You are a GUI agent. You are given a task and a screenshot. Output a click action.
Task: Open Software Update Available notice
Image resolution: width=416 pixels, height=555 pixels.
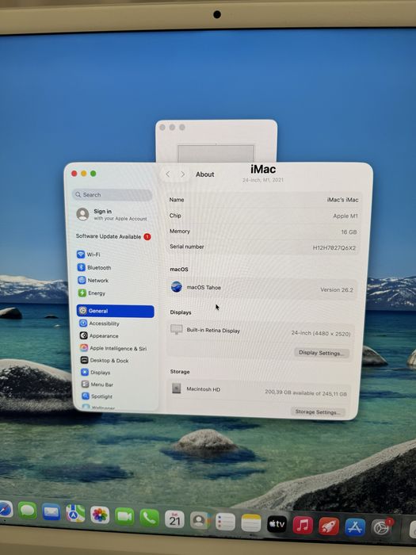click(x=113, y=236)
